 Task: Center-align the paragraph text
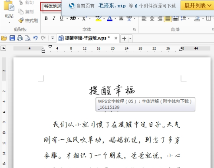(x=152, y=19)
